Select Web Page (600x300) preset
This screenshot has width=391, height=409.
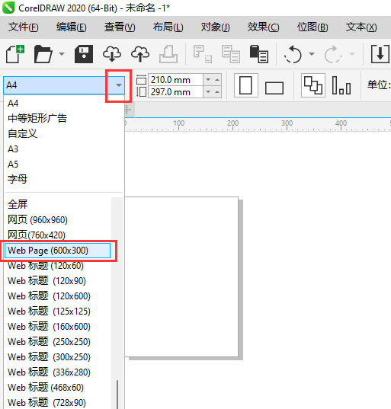[57, 251]
